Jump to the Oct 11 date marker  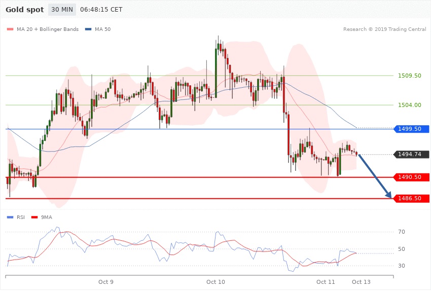click(x=325, y=282)
